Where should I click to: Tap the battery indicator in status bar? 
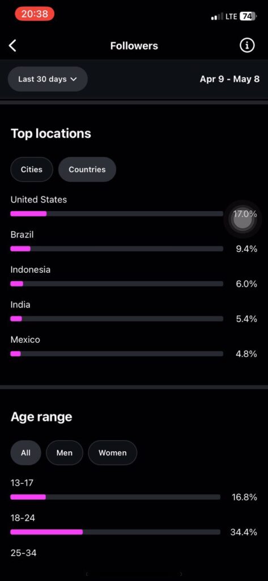(x=248, y=16)
